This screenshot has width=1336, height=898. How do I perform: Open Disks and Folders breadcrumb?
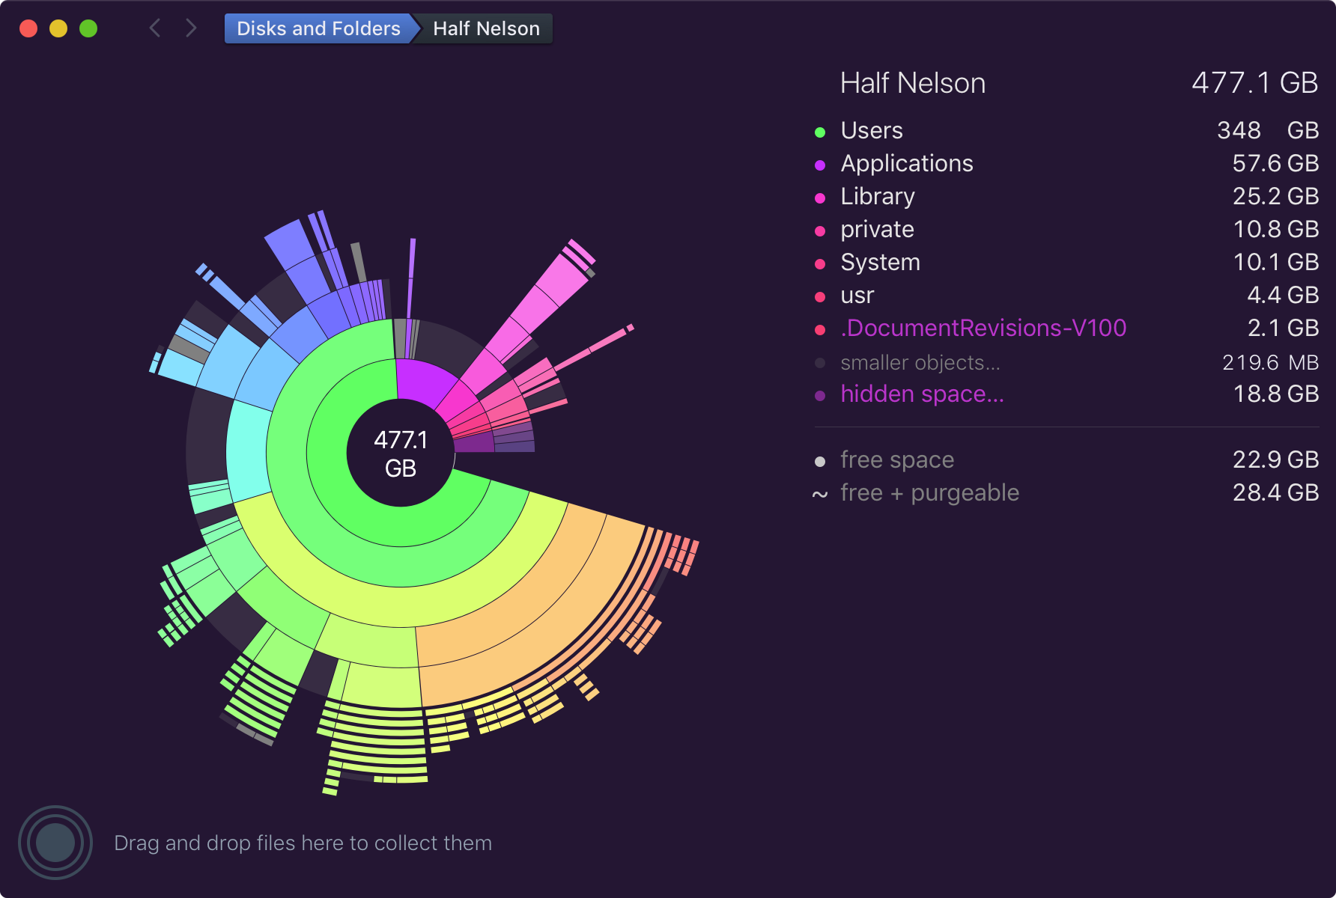[318, 28]
